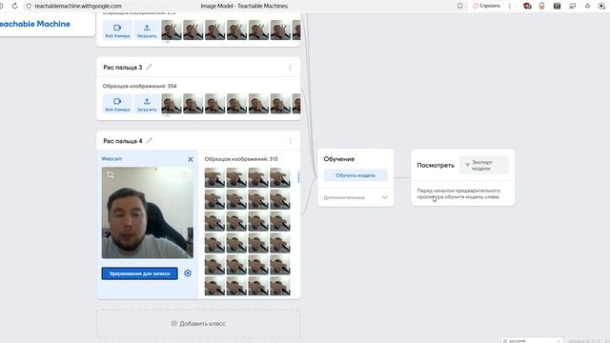Open webcam in the topmost class card
The width and height of the screenshot is (610, 343).
point(117,30)
